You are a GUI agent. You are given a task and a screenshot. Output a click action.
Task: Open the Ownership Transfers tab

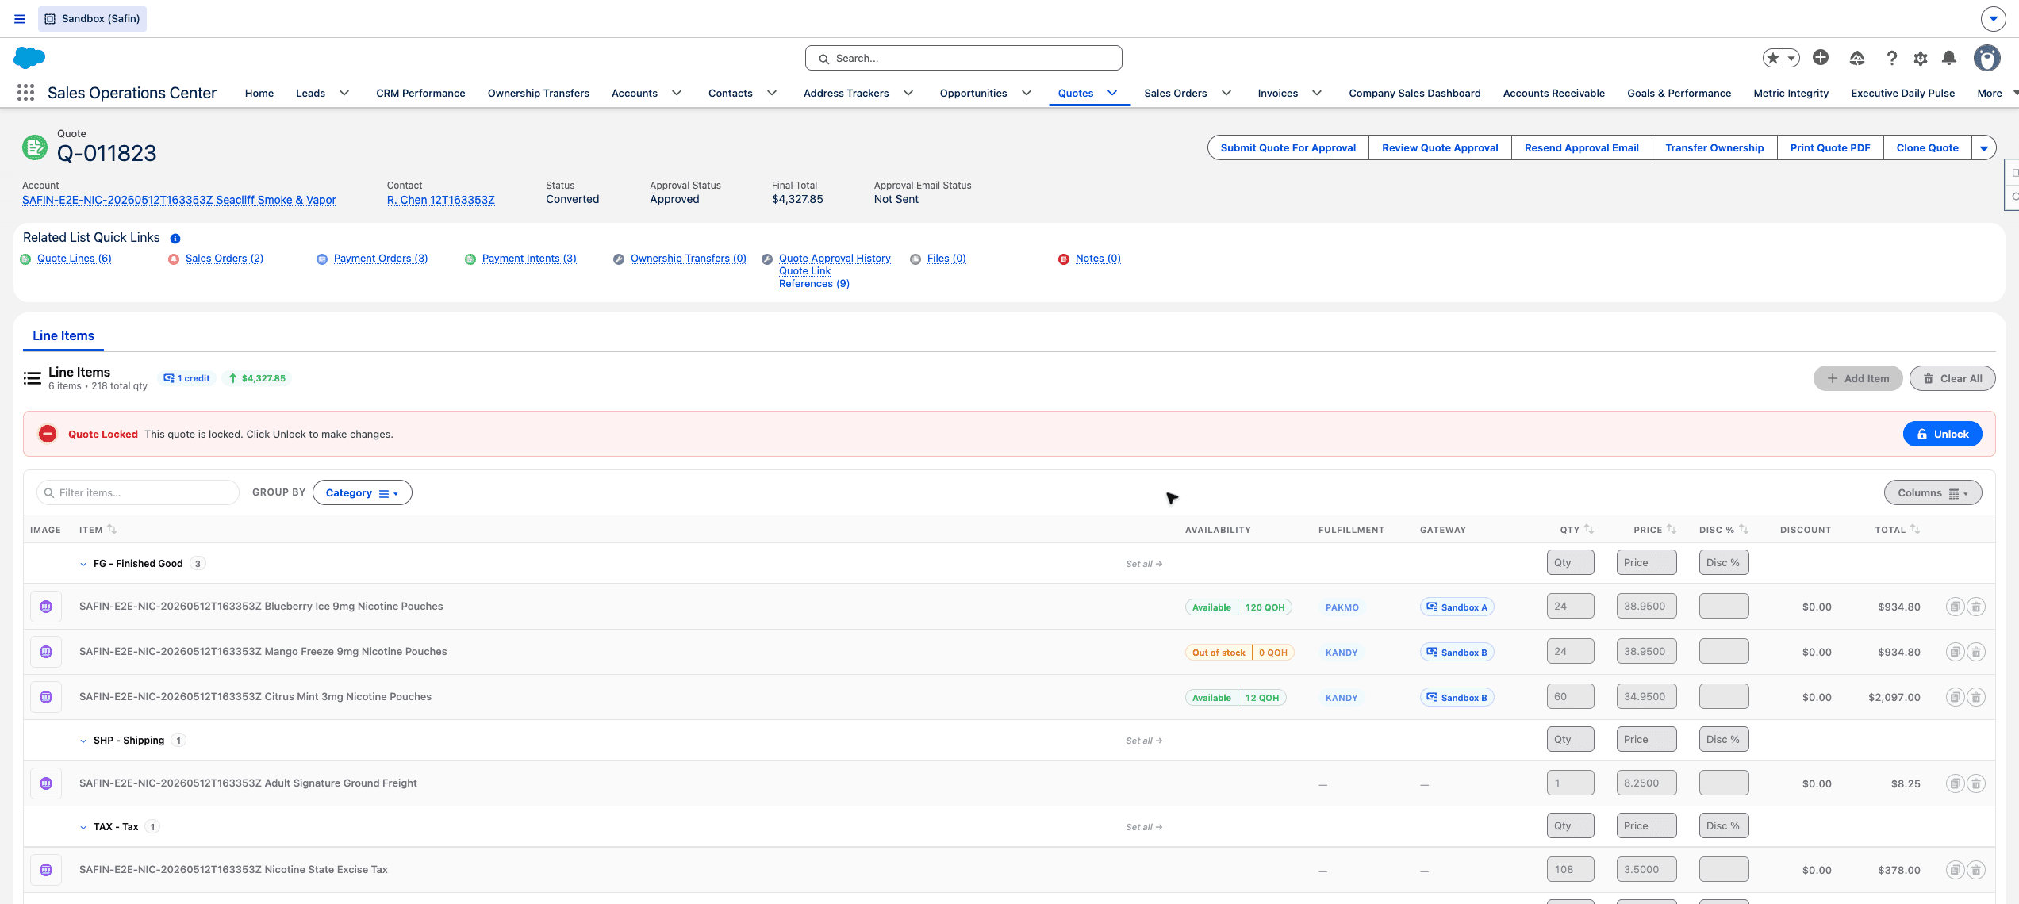(x=539, y=93)
